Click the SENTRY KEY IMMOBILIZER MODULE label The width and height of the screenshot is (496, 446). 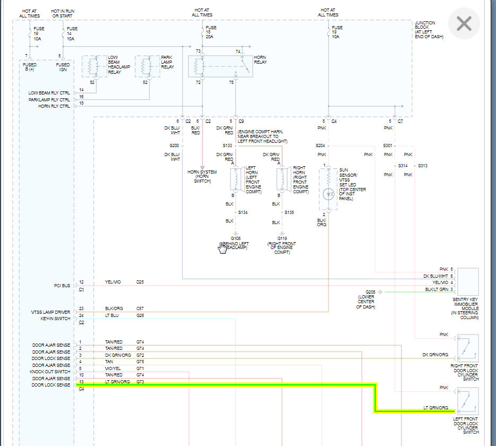465,308
